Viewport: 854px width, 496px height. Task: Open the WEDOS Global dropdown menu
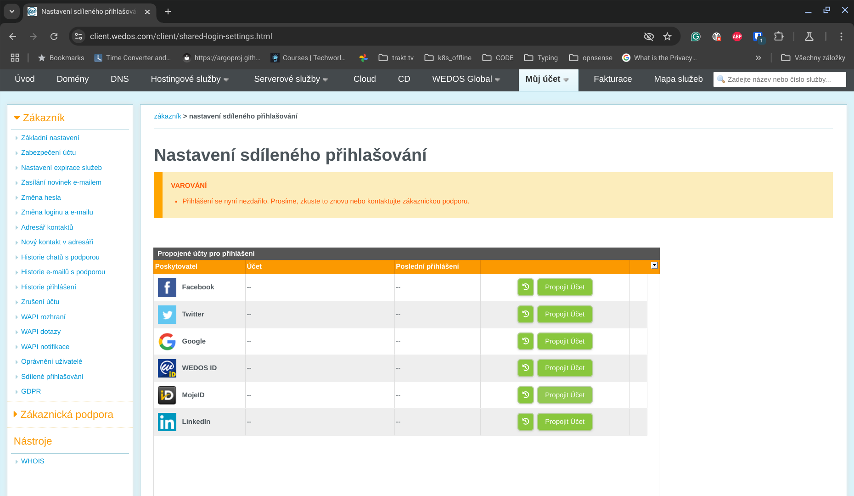(466, 79)
